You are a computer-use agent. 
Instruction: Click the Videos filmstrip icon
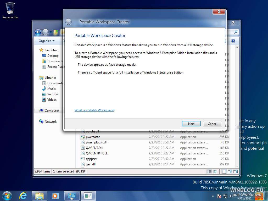pyautogui.click(x=44, y=99)
